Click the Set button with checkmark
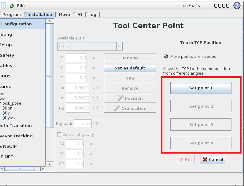This screenshot has height=186, width=244. pyautogui.click(x=186, y=160)
